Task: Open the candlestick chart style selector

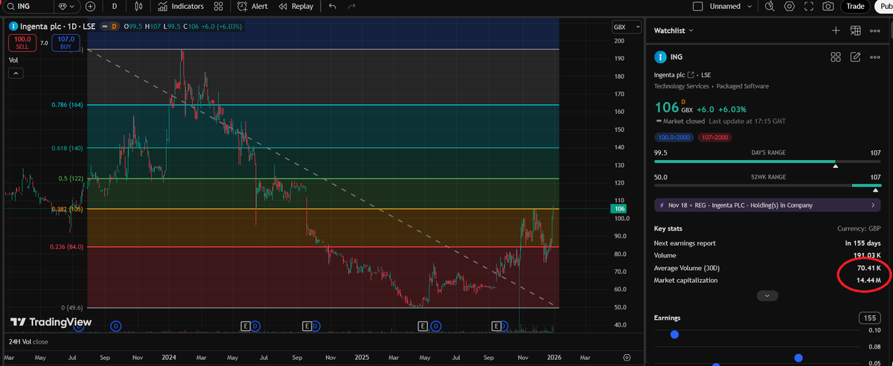Action: click(x=138, y=6)
